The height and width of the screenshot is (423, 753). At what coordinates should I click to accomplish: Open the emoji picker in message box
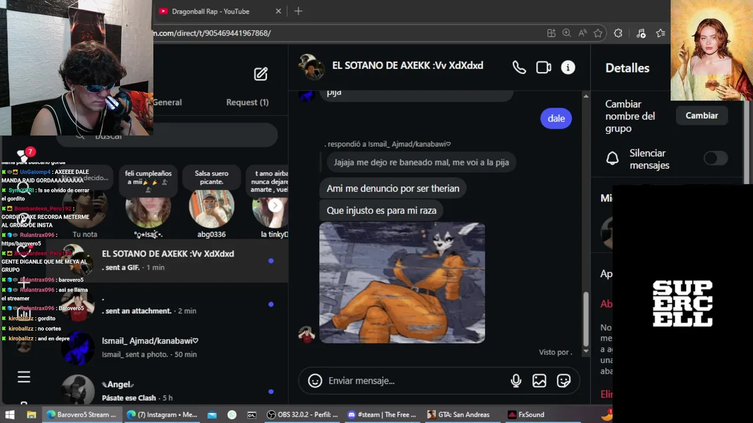315,381
